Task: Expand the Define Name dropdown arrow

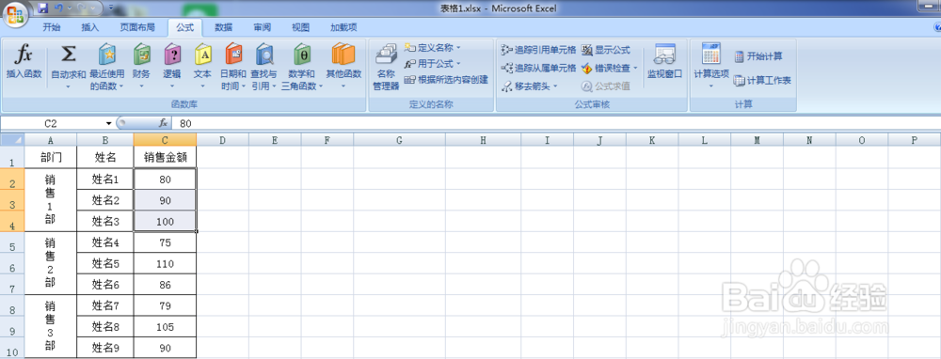Action: 458,47
